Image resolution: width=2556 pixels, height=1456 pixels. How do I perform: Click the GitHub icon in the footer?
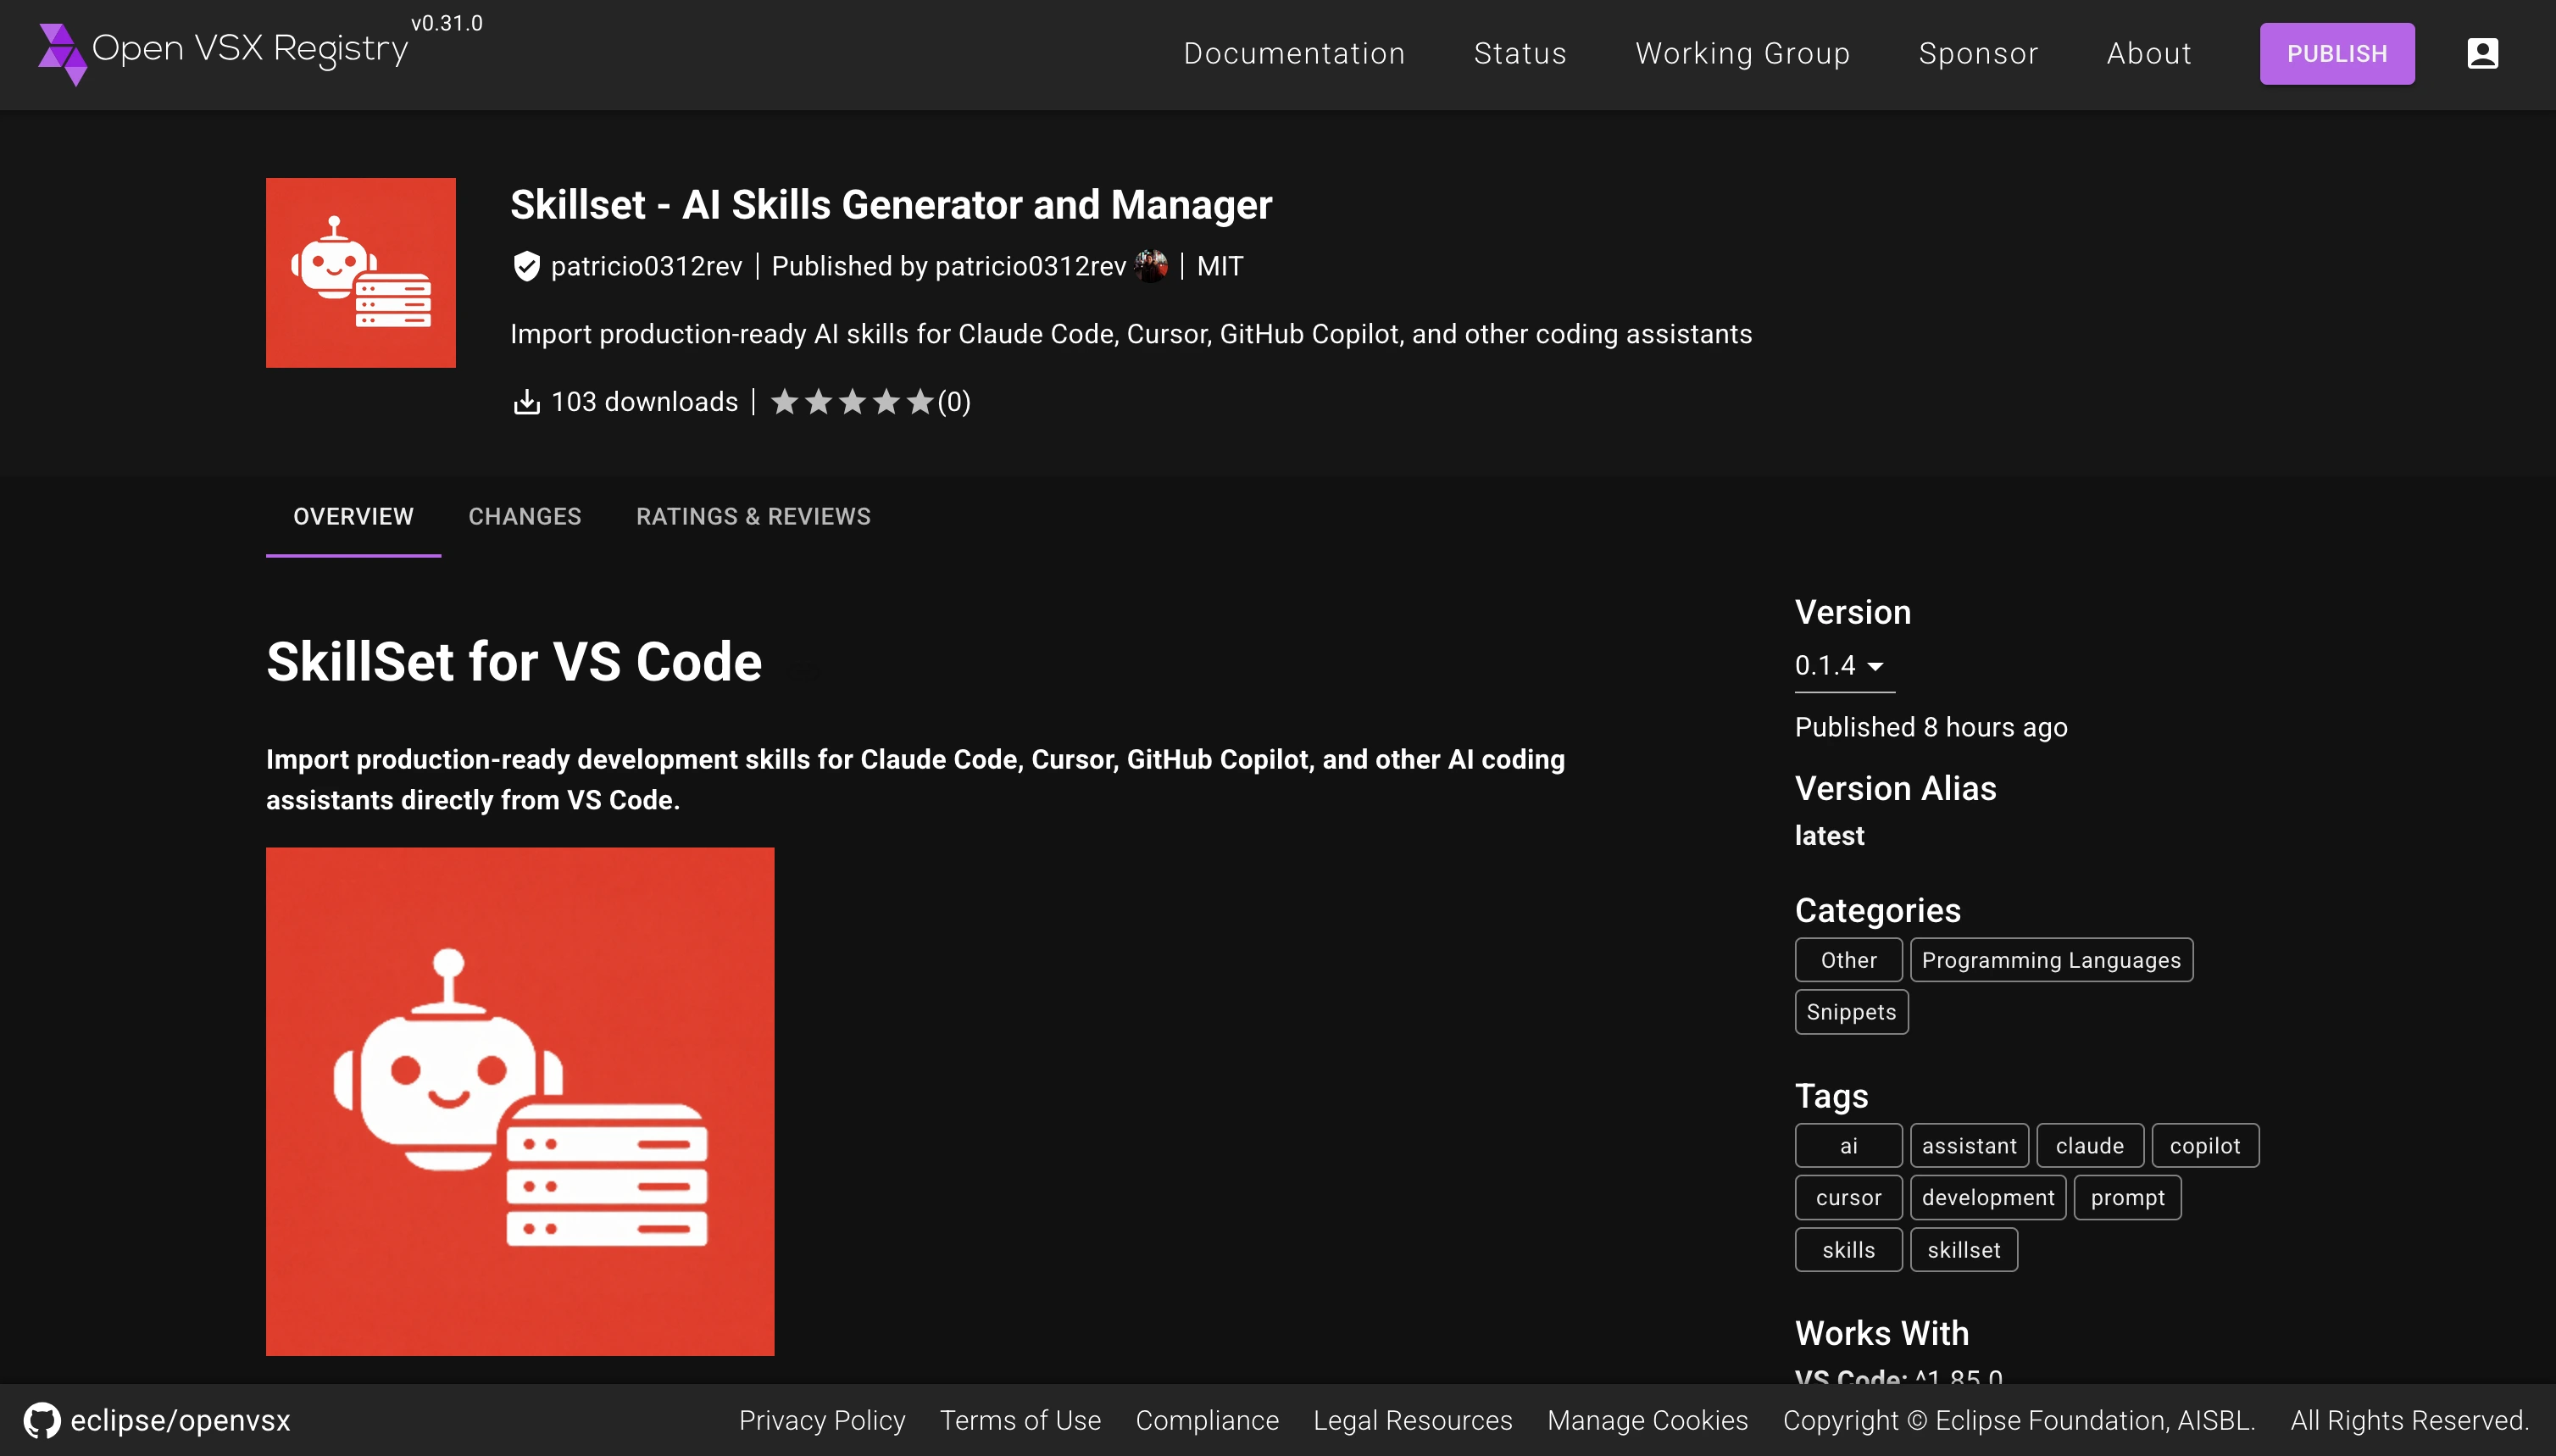(x=42, y=1420)
